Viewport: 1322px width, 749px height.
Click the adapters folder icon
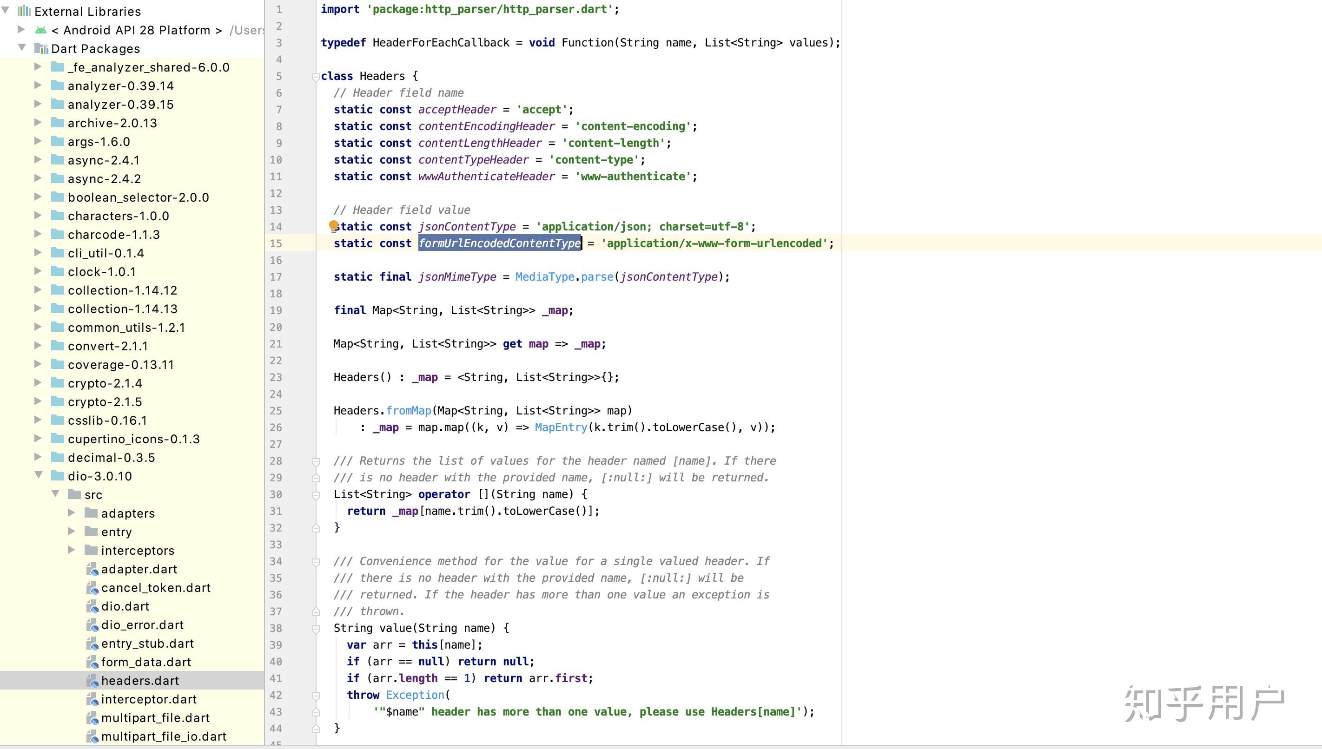pos(91,513)
